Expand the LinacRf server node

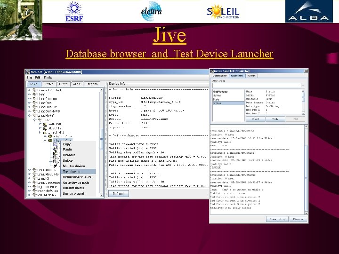[x=30, y=178]
